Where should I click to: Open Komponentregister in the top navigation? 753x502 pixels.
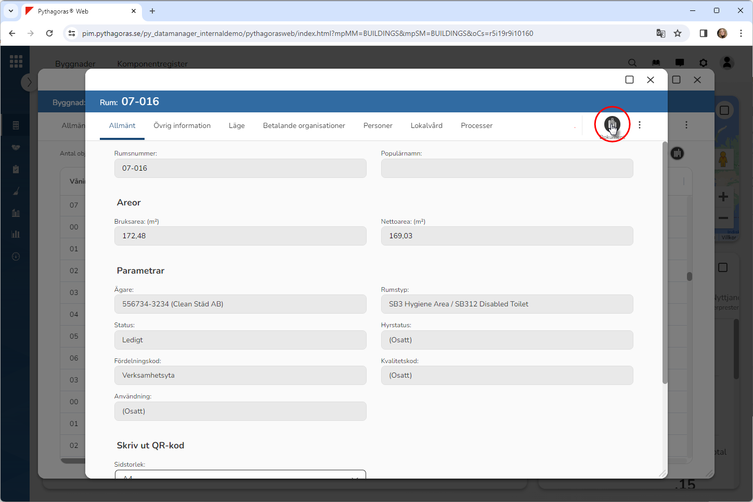tap(152, 63)
